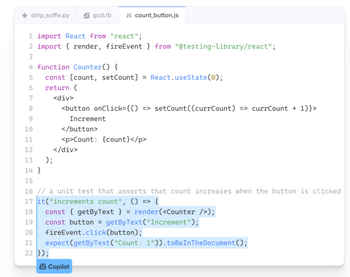350x277 pixels.
Task: Click the Copilot suggestion button
Action: 54,266
